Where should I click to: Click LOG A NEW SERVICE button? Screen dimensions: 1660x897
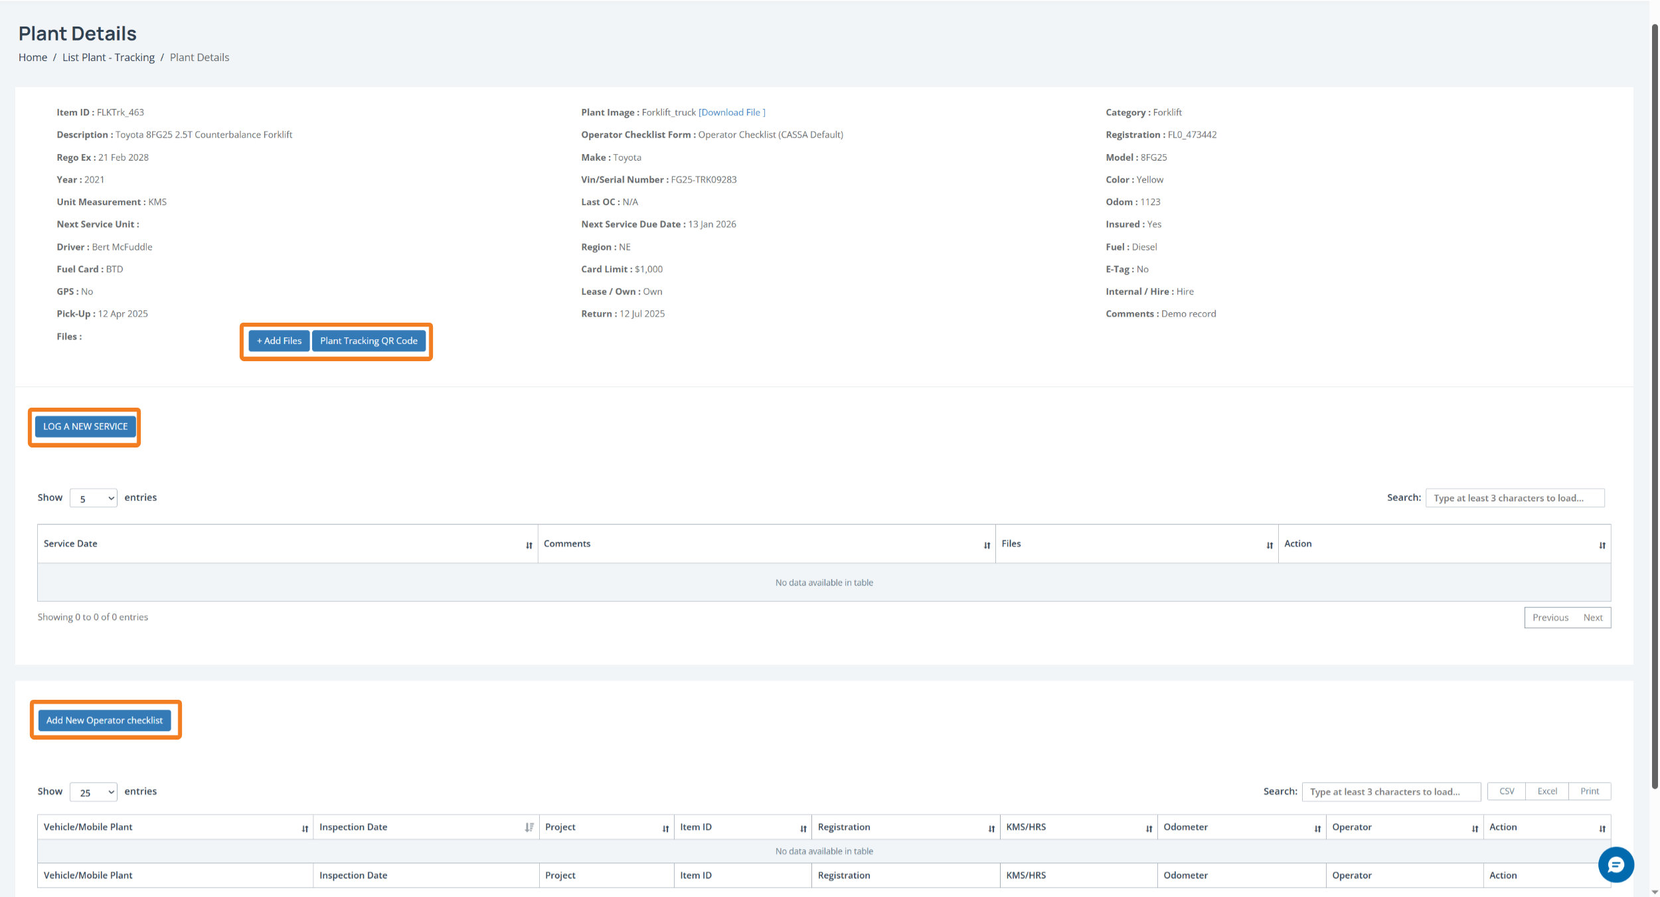coord(85,427)
